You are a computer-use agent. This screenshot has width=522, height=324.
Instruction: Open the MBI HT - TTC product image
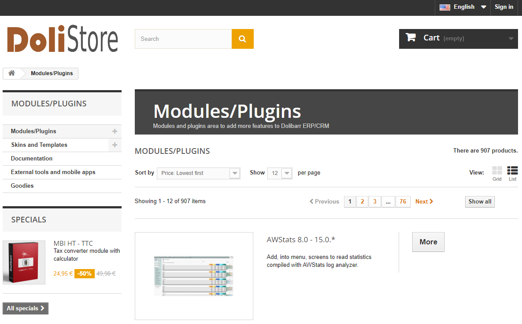click(x=24, y=262)
